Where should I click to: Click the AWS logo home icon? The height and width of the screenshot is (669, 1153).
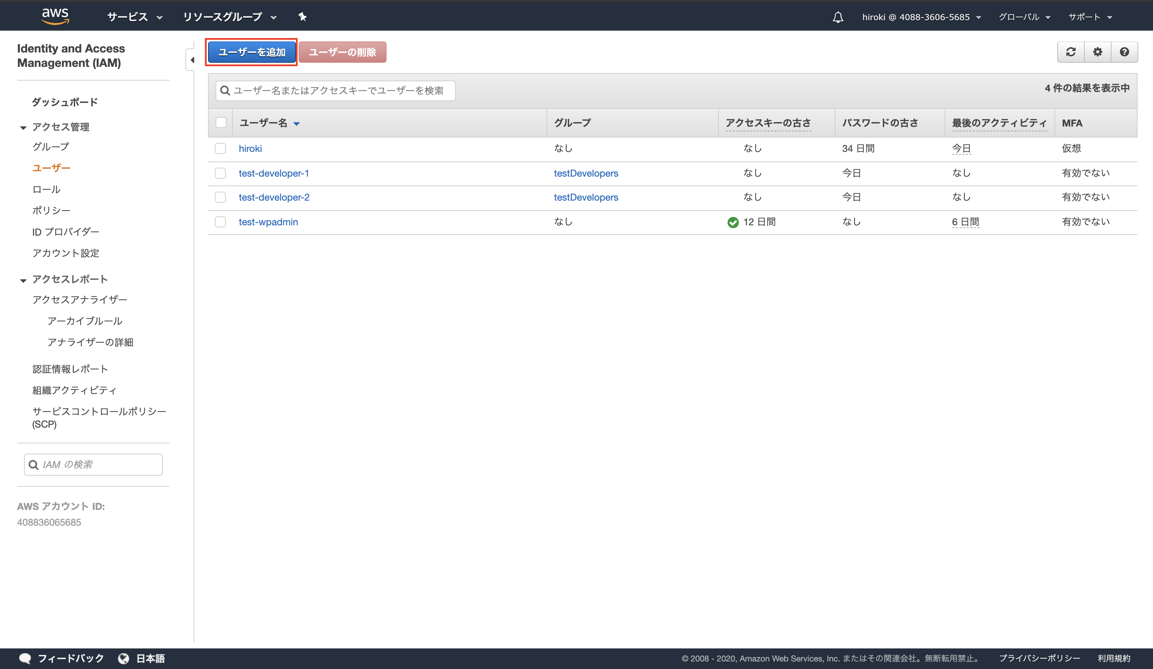(55, 16)
